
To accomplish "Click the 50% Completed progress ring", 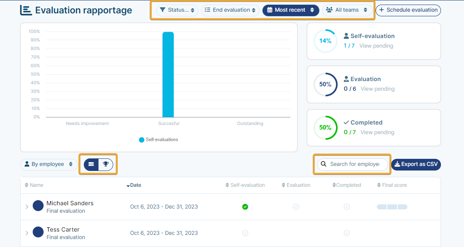I will point(325,127).
